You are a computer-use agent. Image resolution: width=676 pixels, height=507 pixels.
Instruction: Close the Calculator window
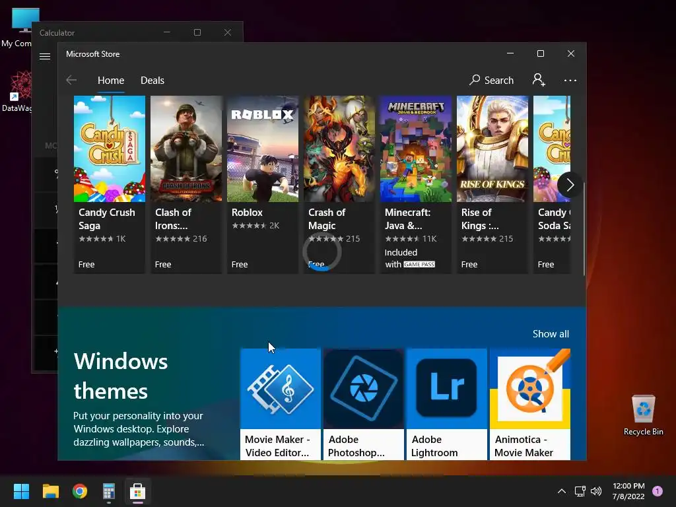[x=228, y=32]
